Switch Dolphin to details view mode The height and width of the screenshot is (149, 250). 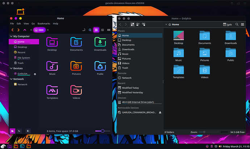coord(143,24)
